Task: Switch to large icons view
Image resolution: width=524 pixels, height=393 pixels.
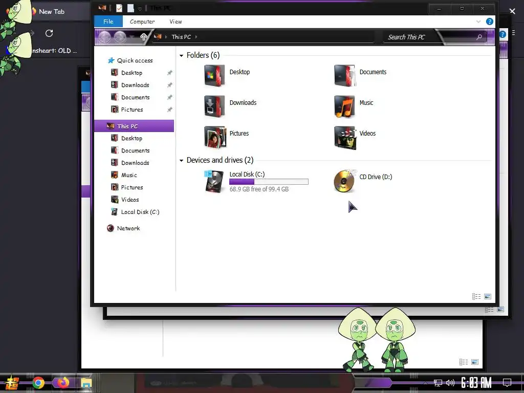Action: click(x=488, y=296)
